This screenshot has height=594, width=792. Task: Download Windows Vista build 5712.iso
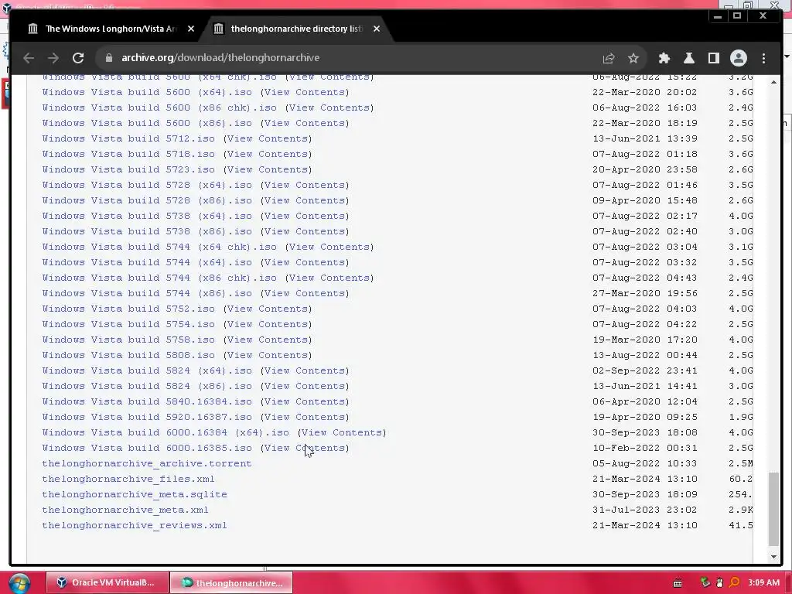[128, 139]
